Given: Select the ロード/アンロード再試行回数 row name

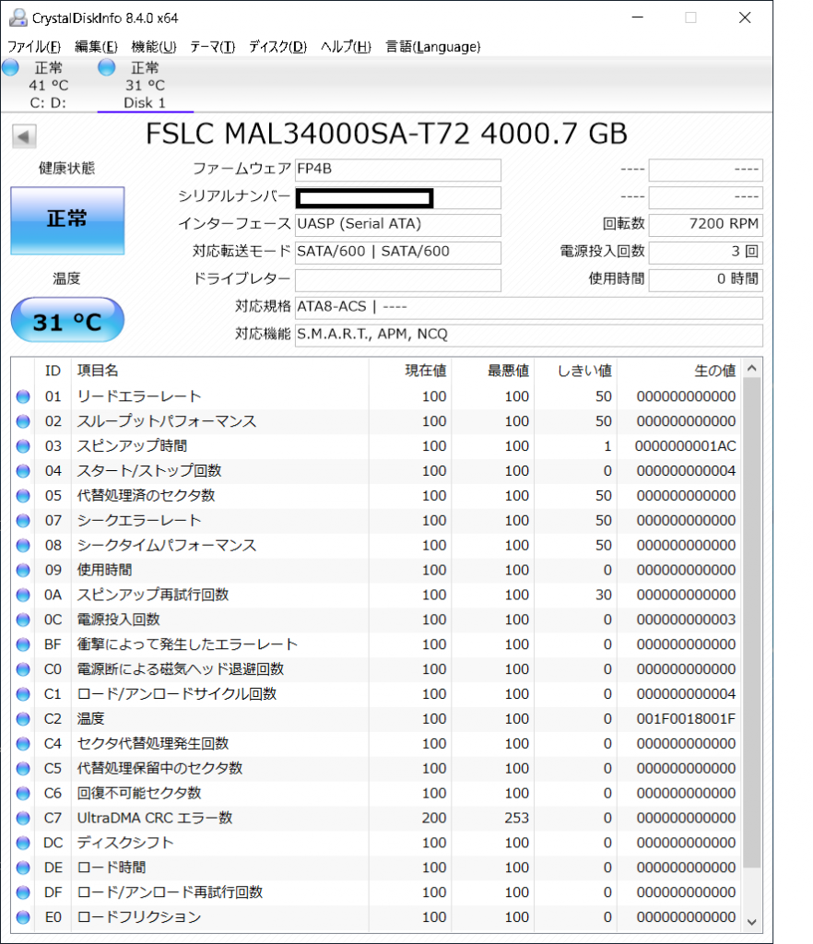Looking at the screenshot, I should tap(171, 892).
